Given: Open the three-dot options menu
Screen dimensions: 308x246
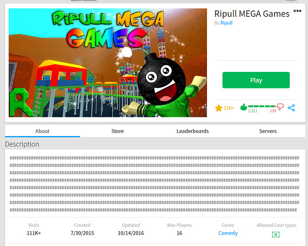Looking at the screenshot, I should tap(297, 11).
